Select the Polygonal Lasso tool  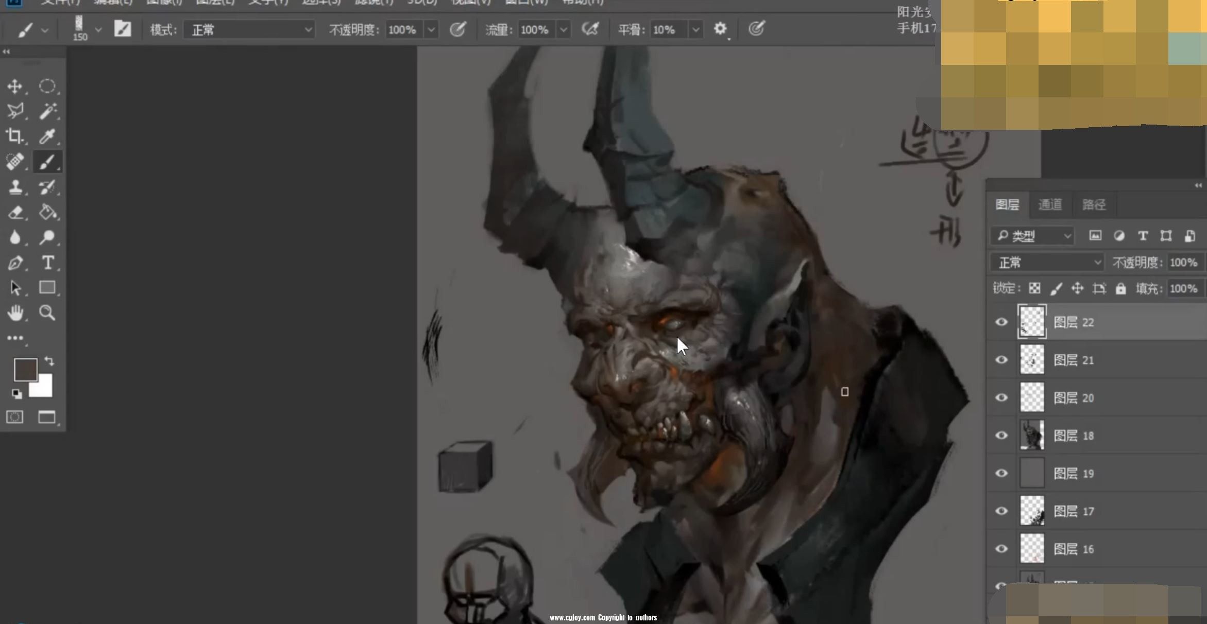click(15, 111)
